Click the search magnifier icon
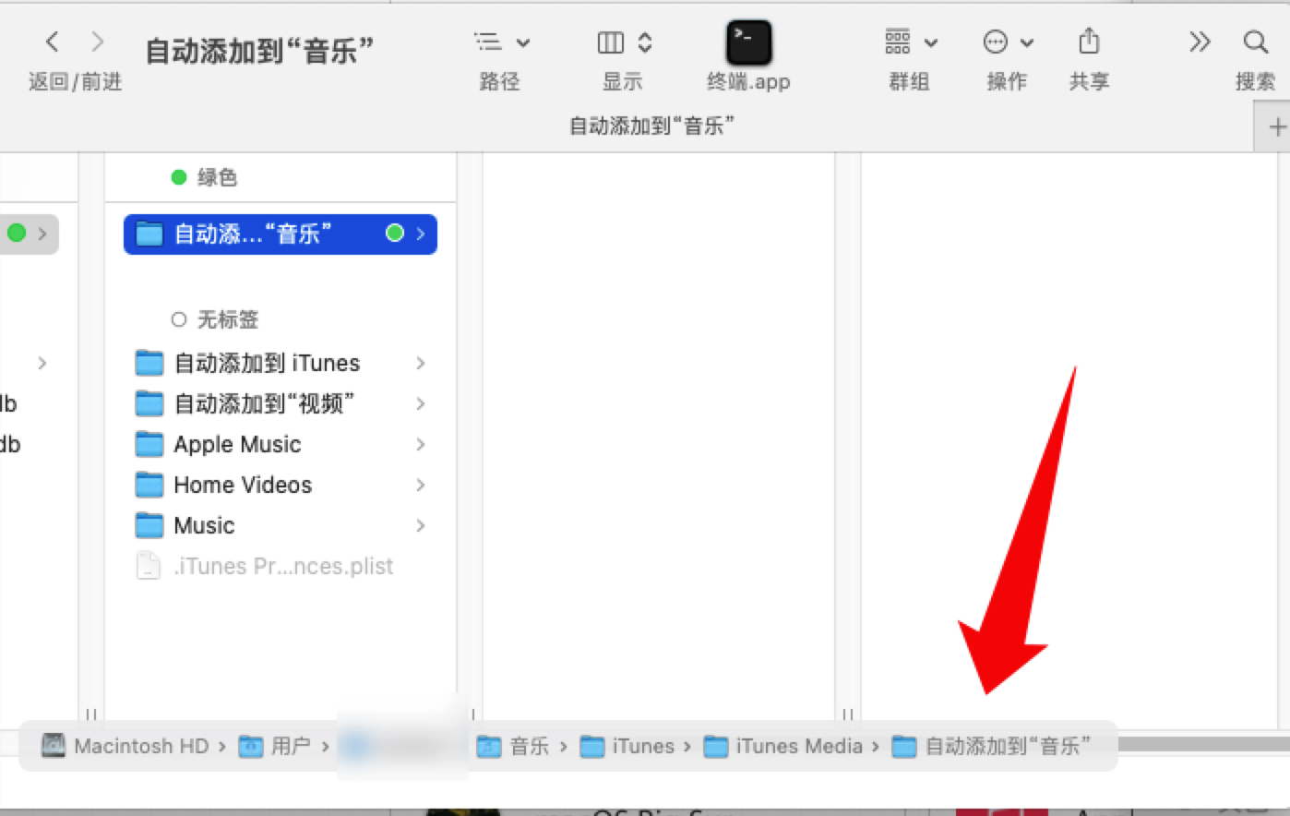 coord(1255,42)
